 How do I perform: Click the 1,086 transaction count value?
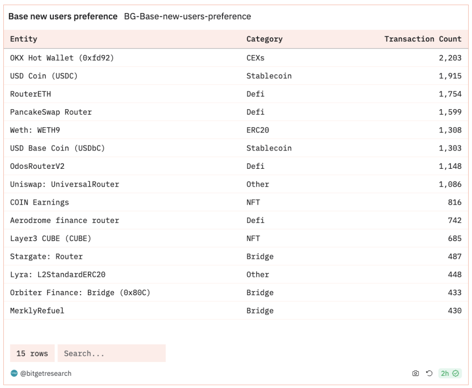(450, 184)
